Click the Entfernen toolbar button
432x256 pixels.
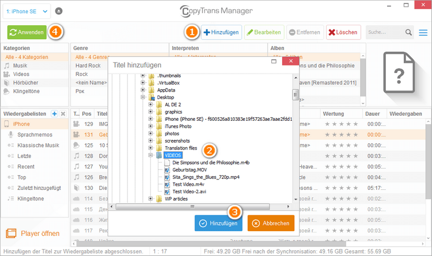coord(305,32)
